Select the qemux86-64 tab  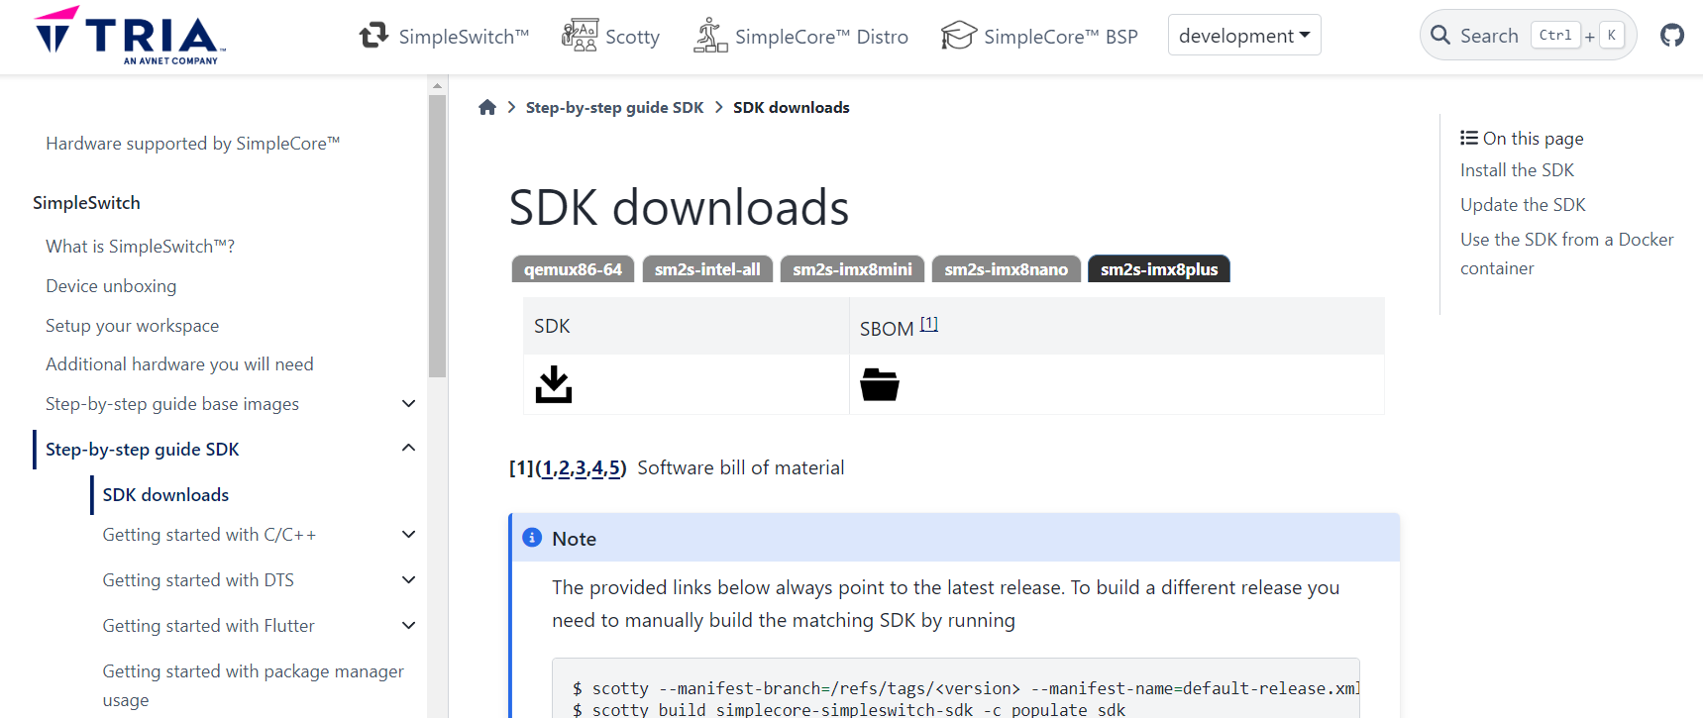[573, 269]
